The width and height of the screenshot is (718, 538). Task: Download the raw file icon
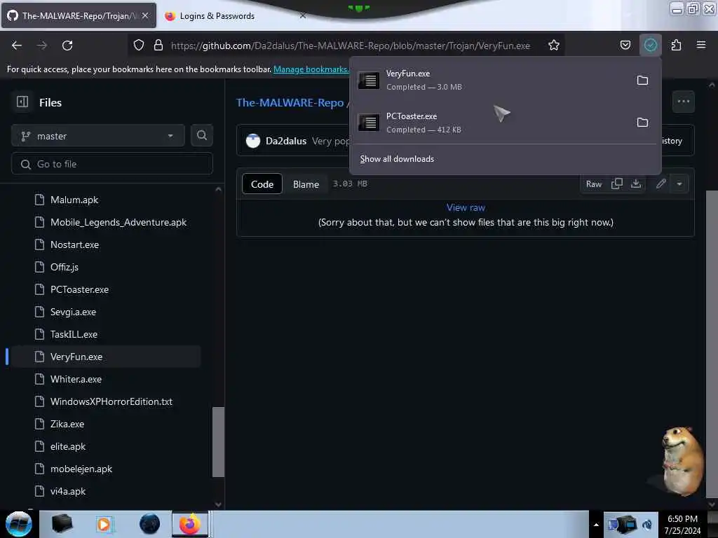[x=635, y=184]
